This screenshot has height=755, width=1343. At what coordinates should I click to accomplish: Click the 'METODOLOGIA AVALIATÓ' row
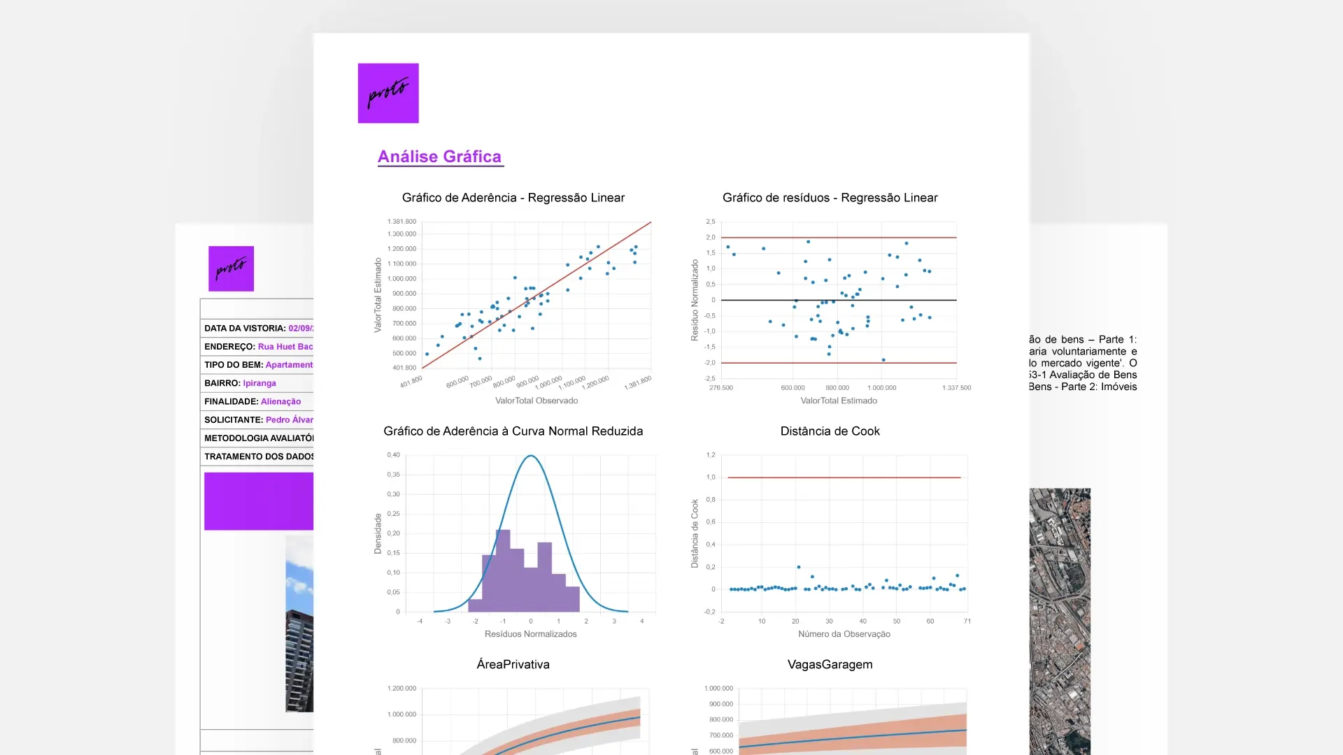pyautogui.click(x=257, y=438)
